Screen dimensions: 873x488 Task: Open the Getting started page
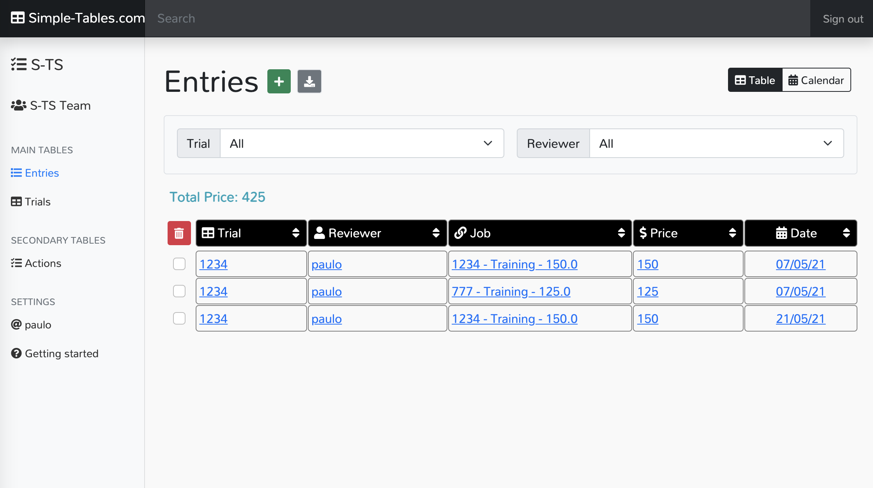[62, 353]
